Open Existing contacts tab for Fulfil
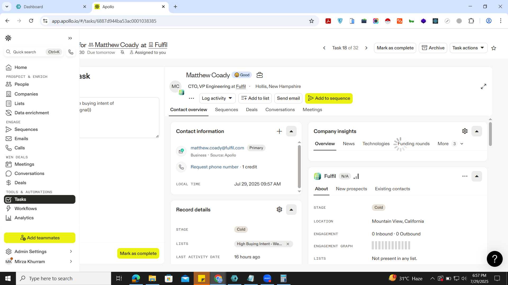Viewport: 508px width, 285px height. pos(392,189)
